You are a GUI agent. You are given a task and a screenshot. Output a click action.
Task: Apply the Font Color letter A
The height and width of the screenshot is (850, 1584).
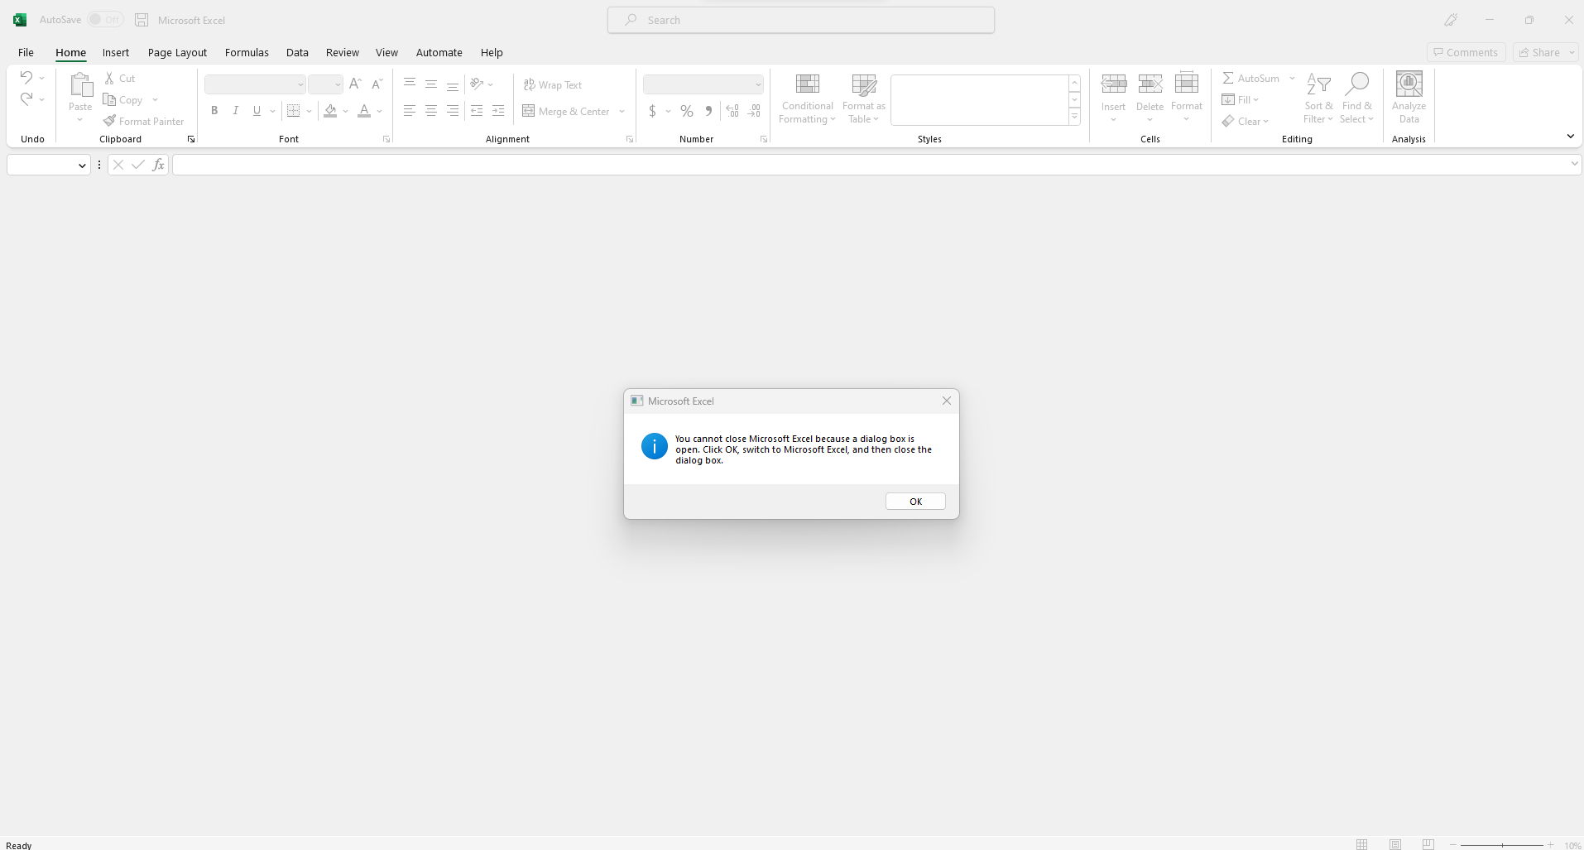click(364, 111)
